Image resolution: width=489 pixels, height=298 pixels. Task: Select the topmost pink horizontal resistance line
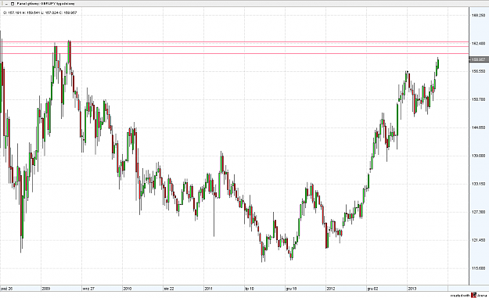click(x=235, y=41)
